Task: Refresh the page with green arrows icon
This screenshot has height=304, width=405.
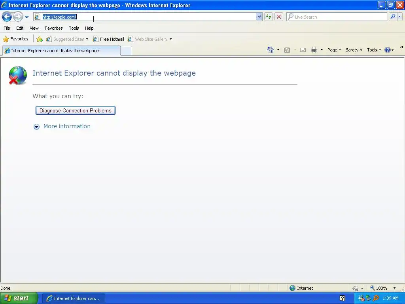Action: point(269,17)
